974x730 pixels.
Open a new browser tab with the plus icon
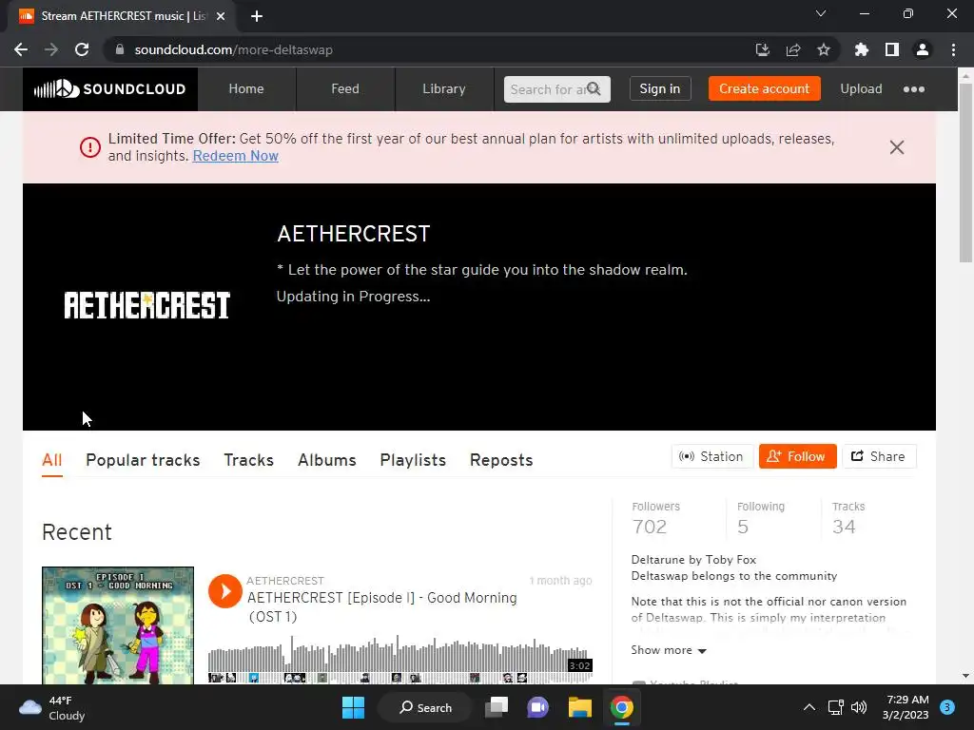pyautogui.click(x=257, y=16)
